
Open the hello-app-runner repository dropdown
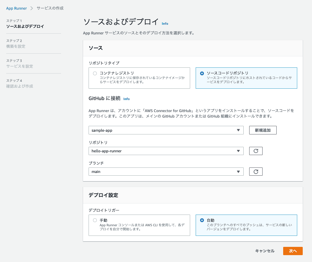tap(238, 151)
